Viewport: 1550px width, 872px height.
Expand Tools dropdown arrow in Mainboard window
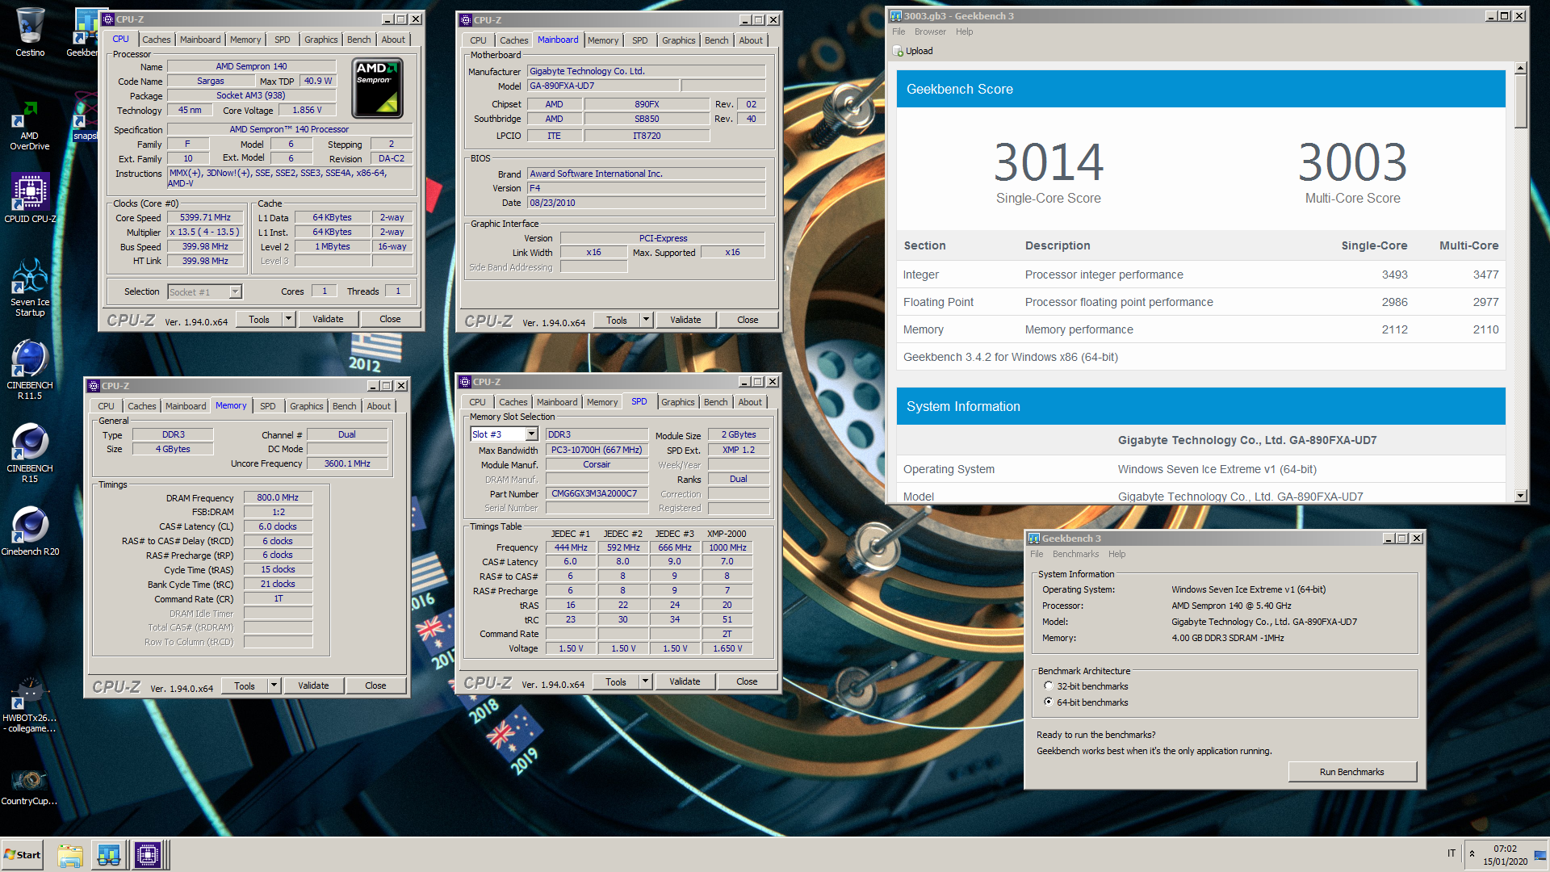(646, 321)
